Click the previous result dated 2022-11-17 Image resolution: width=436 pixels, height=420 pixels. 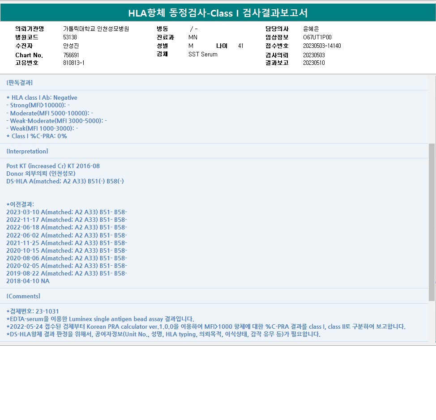click(67, 220)
